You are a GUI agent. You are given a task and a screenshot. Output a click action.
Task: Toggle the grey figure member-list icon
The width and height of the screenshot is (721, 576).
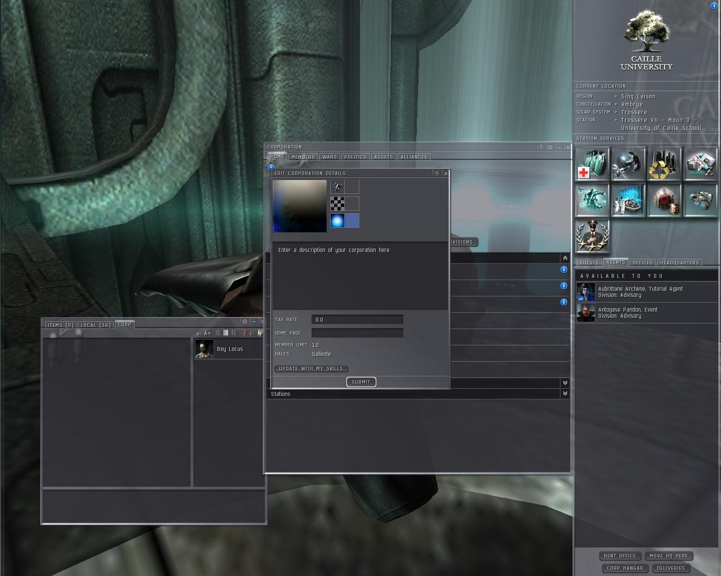coord(251,333)
